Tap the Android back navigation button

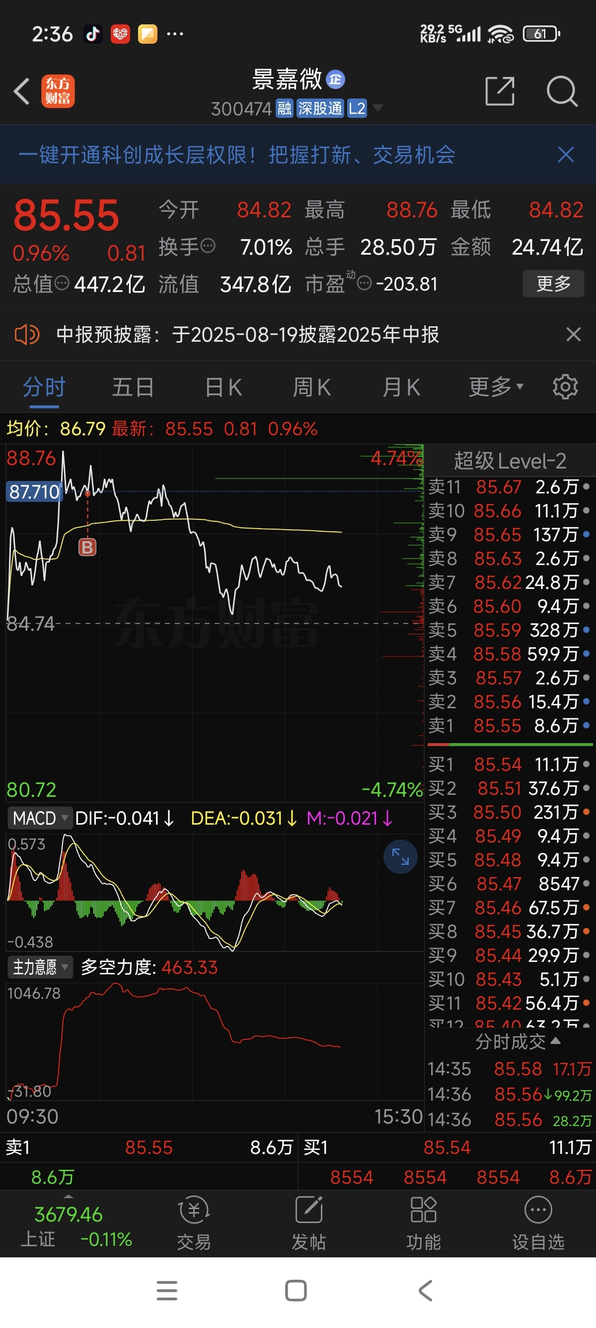point(425,1291)
